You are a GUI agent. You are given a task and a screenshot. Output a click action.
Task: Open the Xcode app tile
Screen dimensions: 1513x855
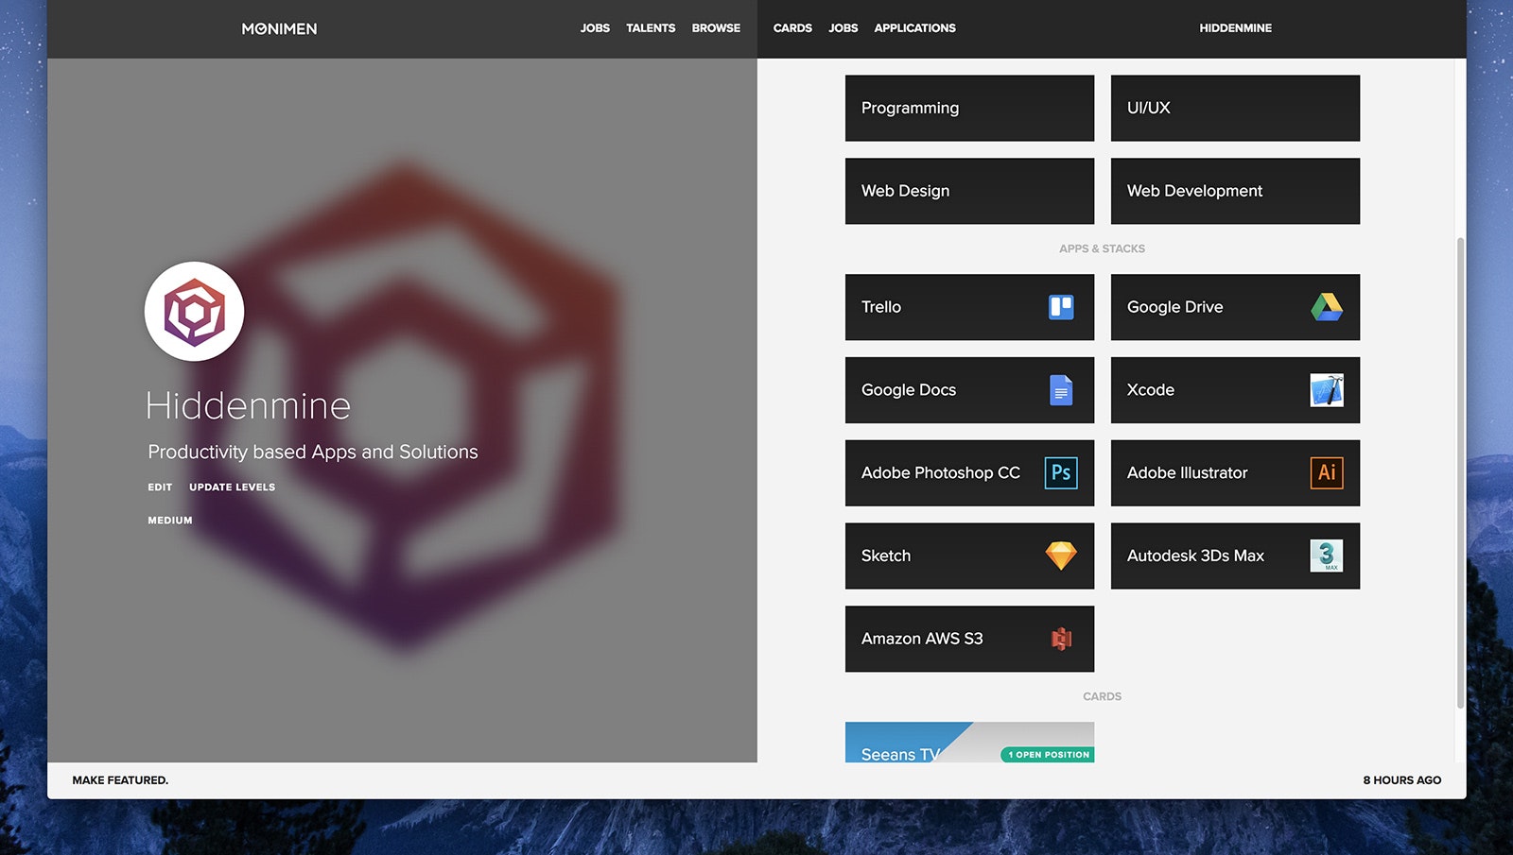click(1235, 390)
